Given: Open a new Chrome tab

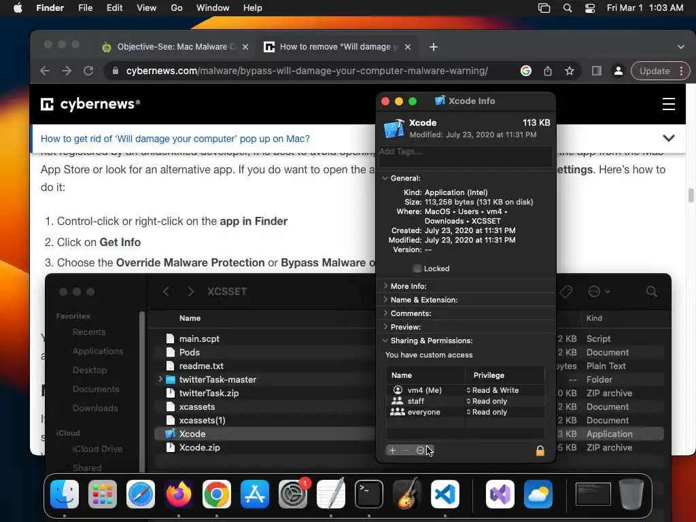Looking at the screenshot, I should click(434, 47).
